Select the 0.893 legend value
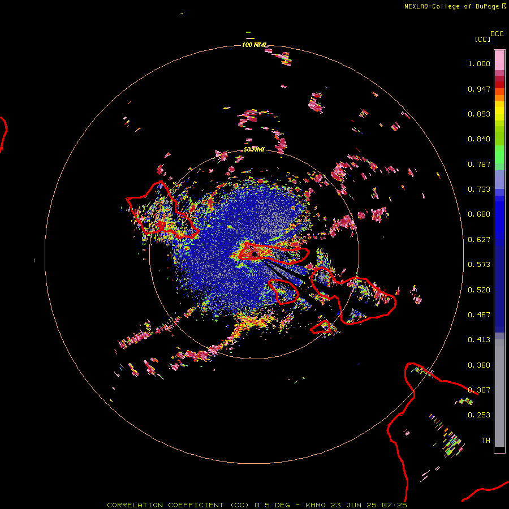509x509 pixels. pyautogui.click(x=479, y=114)
